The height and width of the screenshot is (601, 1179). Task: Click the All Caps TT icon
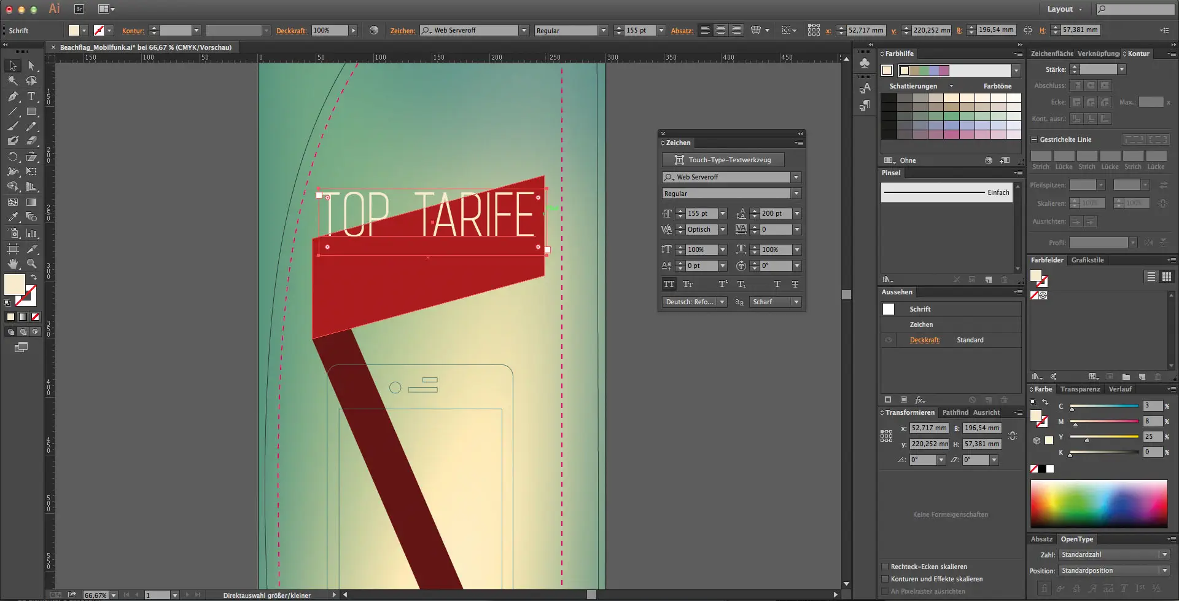(669, 285)
